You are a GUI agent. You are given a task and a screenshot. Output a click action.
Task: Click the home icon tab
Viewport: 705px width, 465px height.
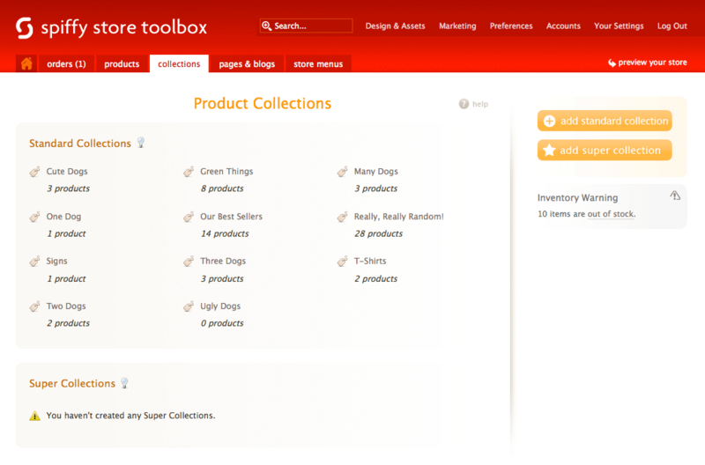click(26, 63)
